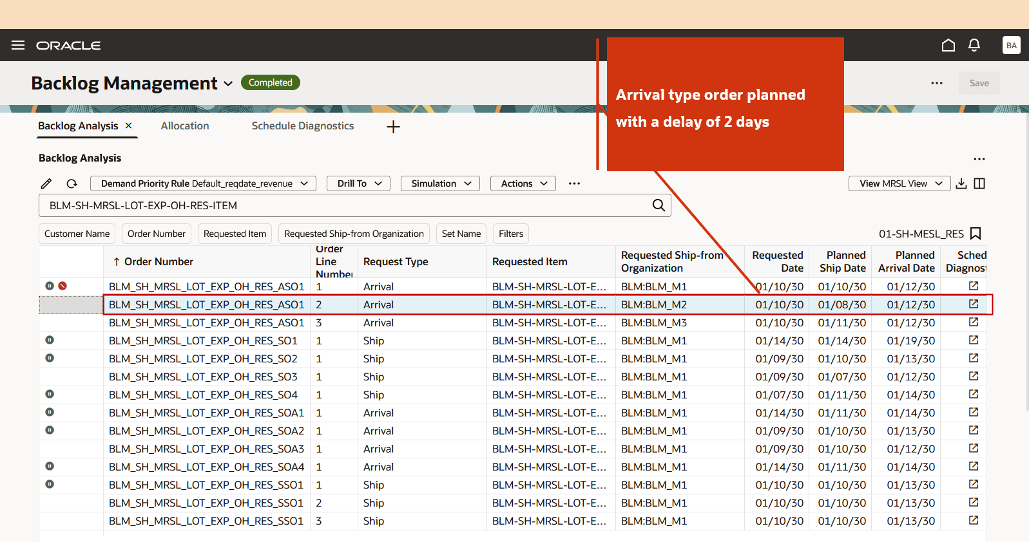The image size is (1029, 542).
Task: Select Requested Item filter chip
Action: (235, 234)
